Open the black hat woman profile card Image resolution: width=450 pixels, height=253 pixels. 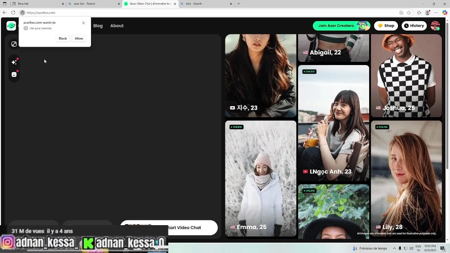334,212
